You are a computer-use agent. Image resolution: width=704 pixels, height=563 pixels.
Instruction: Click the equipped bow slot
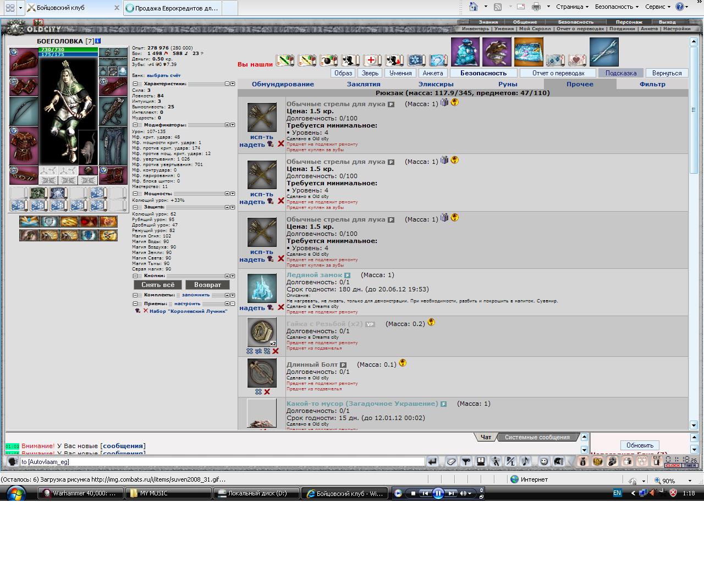[24, 112]
